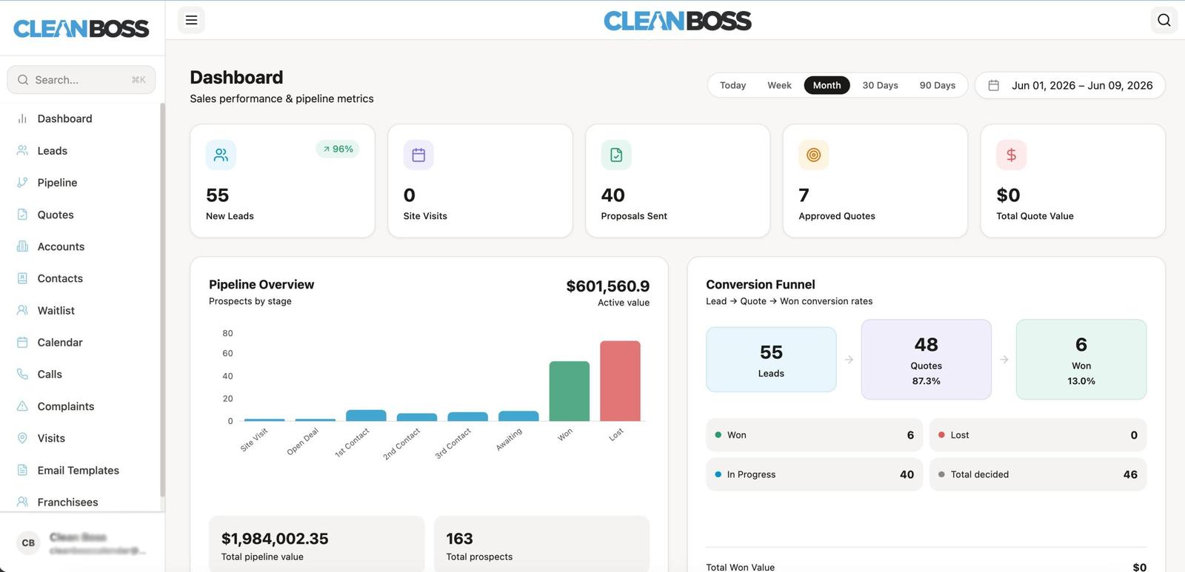Open the Jun 01 – Jun 09, 2026 date picker

pos(1069,85)
